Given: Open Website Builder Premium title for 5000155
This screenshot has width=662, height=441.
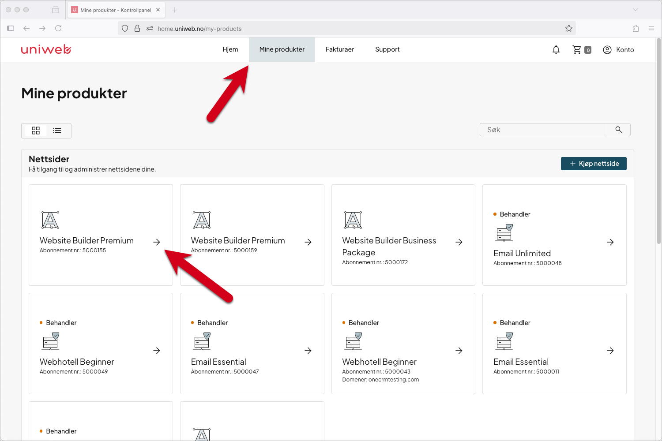Looking at the screenshot, I should click(x=87, y=240).
